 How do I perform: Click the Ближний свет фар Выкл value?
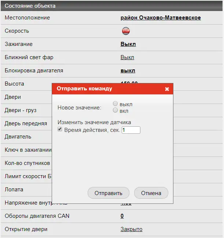coord(127,57)
